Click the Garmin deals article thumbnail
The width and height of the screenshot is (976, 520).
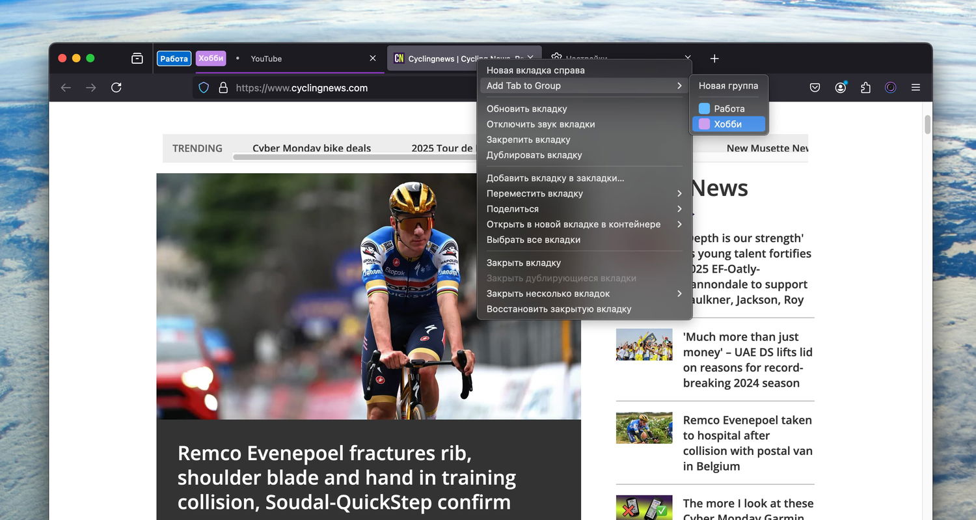pos(644,508)
